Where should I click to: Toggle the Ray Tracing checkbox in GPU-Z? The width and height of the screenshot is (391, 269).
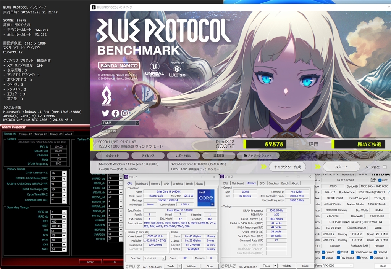(338, 258)
